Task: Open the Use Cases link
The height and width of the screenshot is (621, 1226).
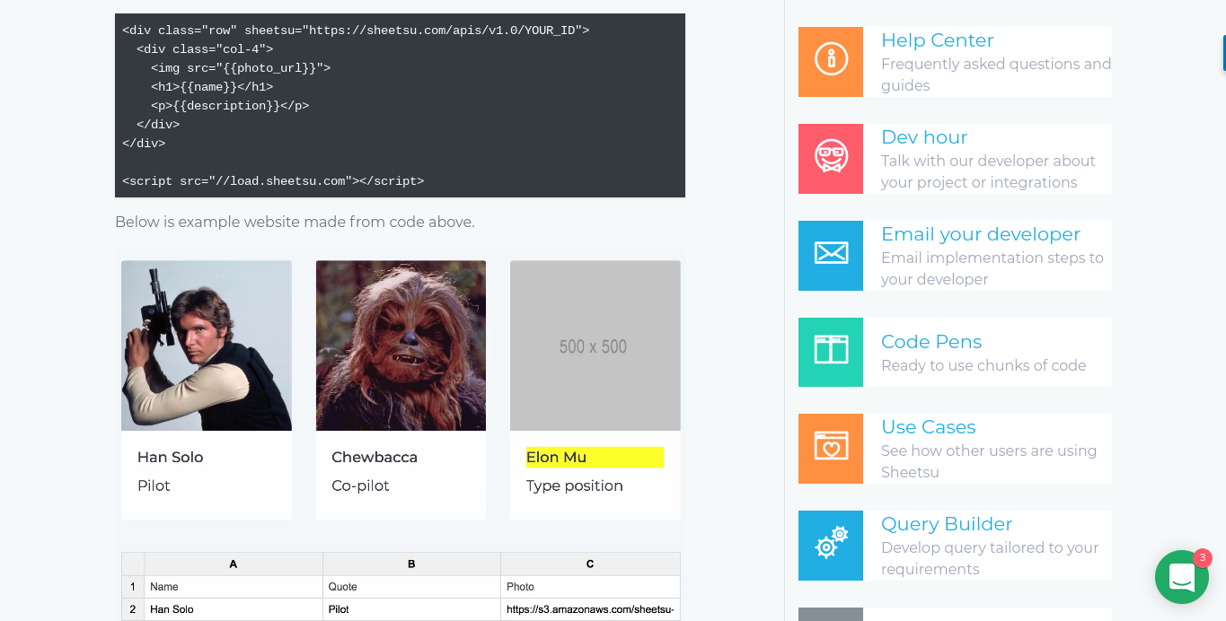Action: pyautogui.click(x=928, y=427)
